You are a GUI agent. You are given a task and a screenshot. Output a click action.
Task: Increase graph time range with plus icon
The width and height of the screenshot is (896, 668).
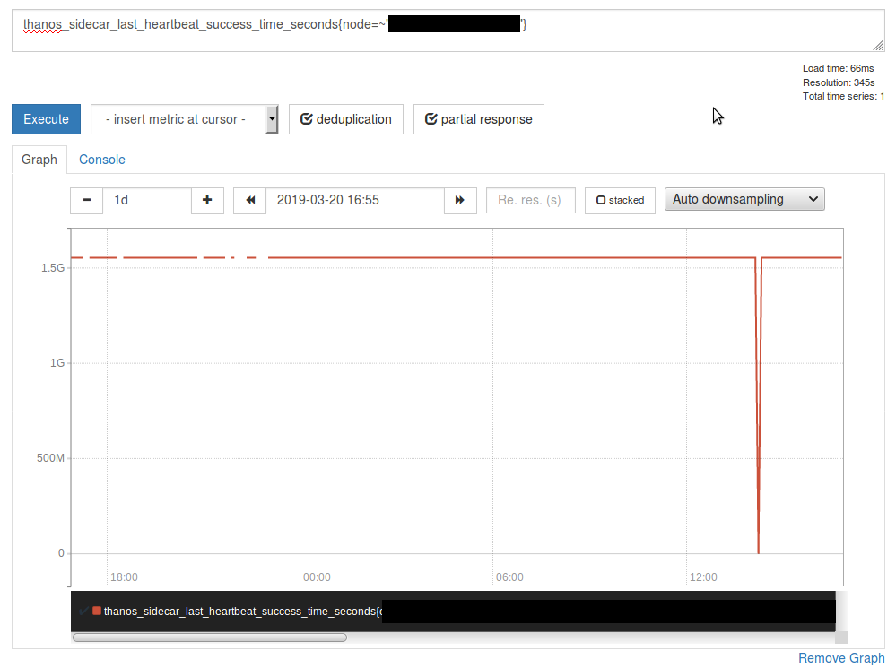(207, 200)
